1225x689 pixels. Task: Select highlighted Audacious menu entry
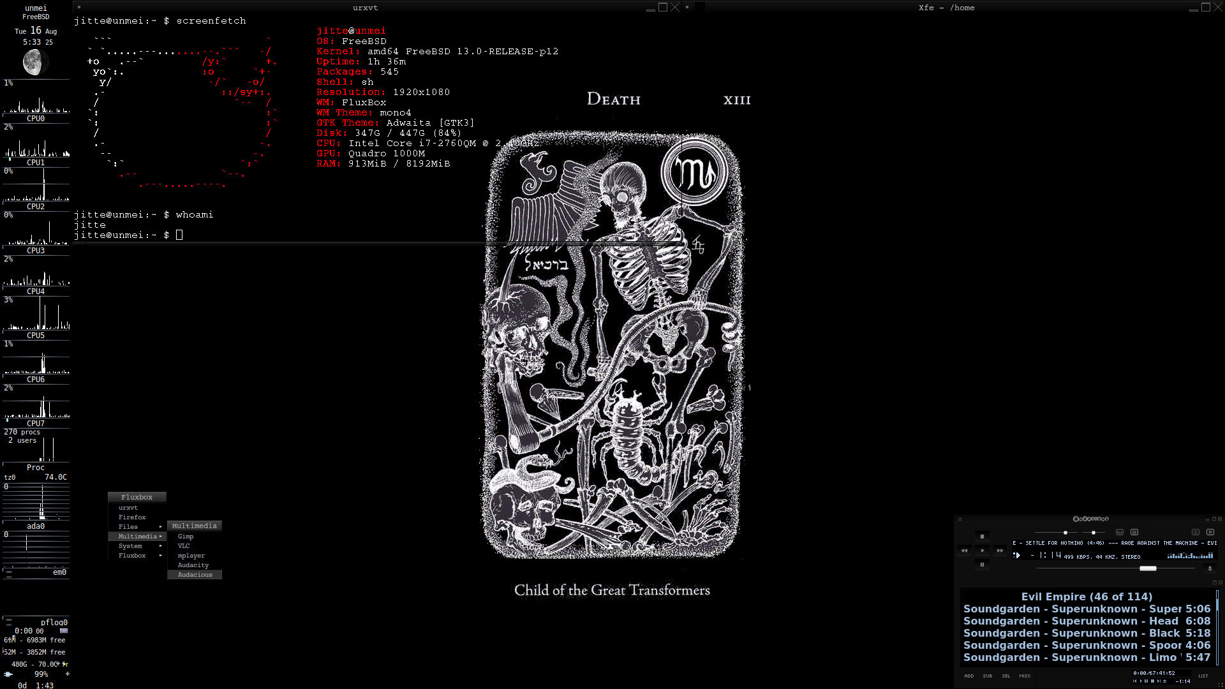click(x=195, y=575)
